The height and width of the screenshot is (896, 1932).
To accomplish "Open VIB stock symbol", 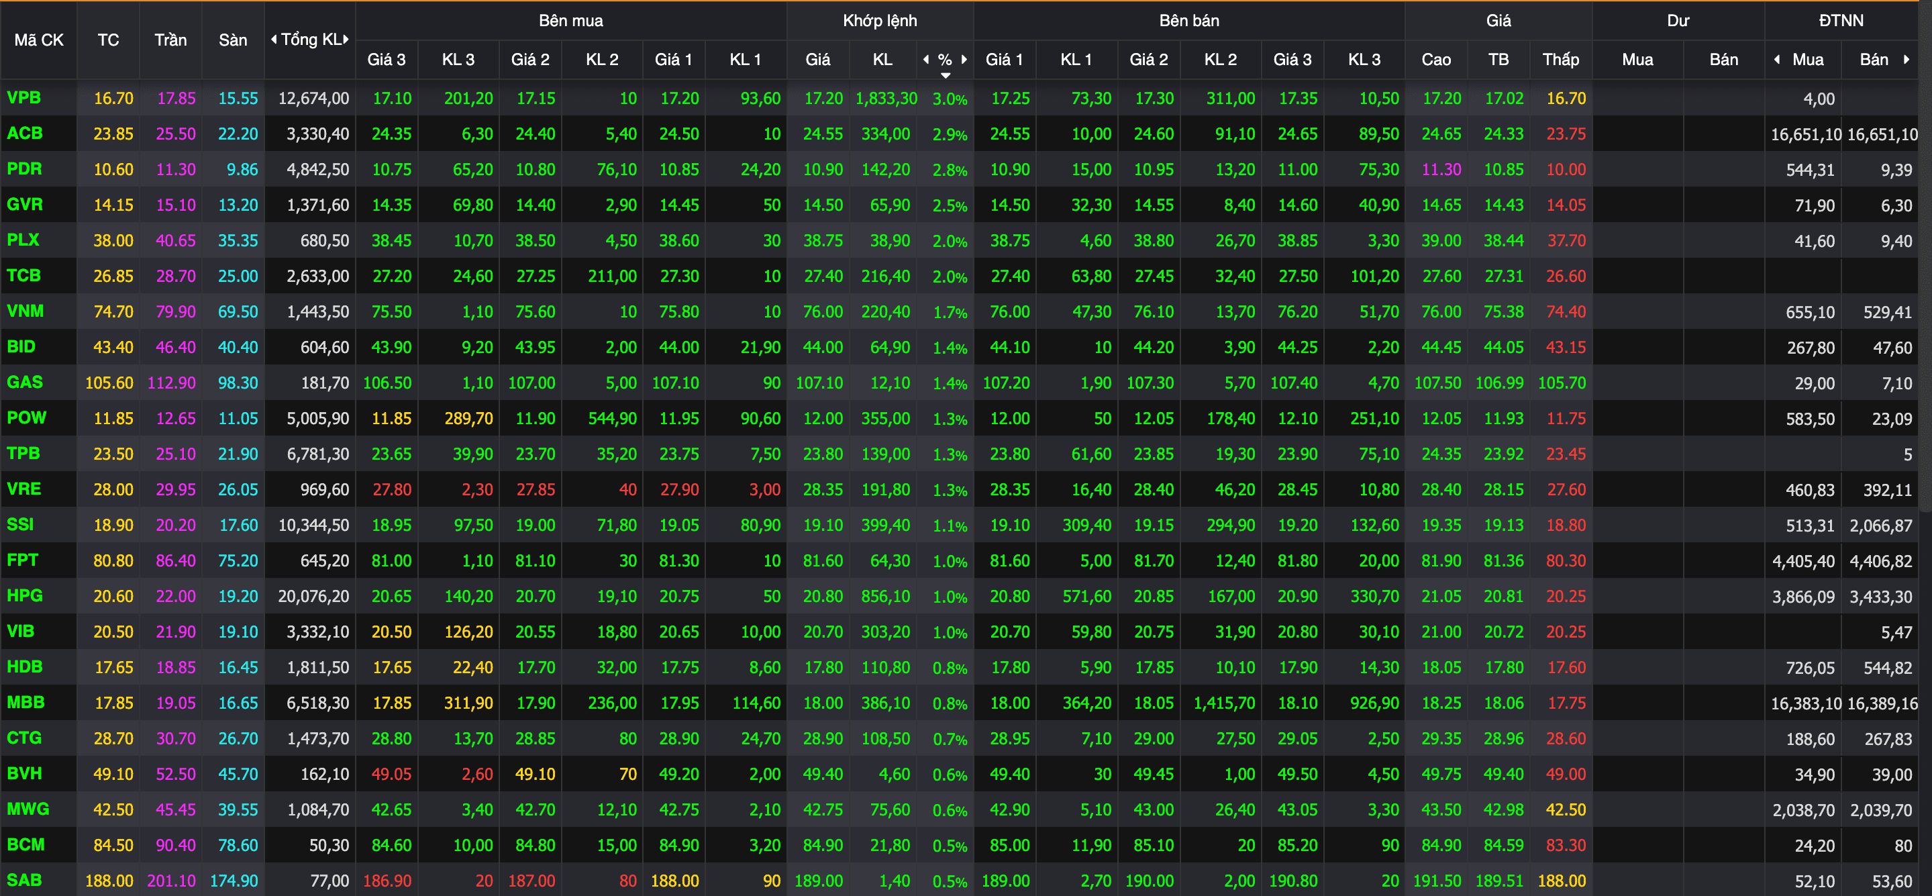I will point(20,631).
